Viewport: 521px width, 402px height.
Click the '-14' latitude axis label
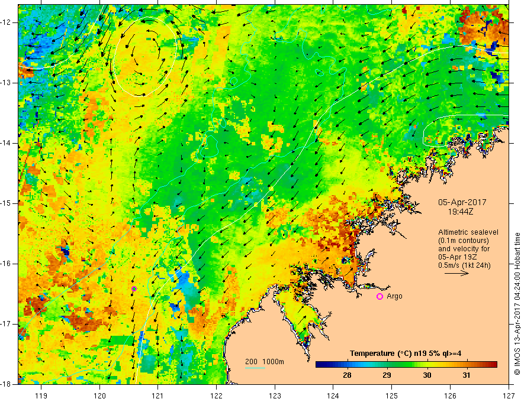6,143
